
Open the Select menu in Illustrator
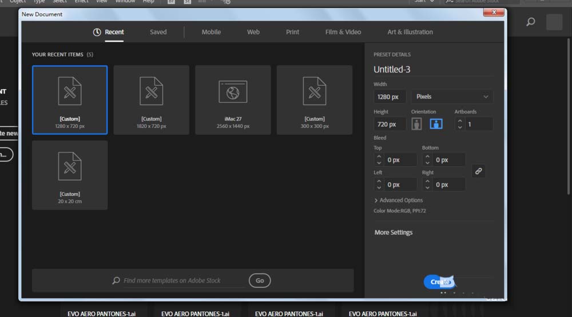pyautogui.click(x=59, y=2)
